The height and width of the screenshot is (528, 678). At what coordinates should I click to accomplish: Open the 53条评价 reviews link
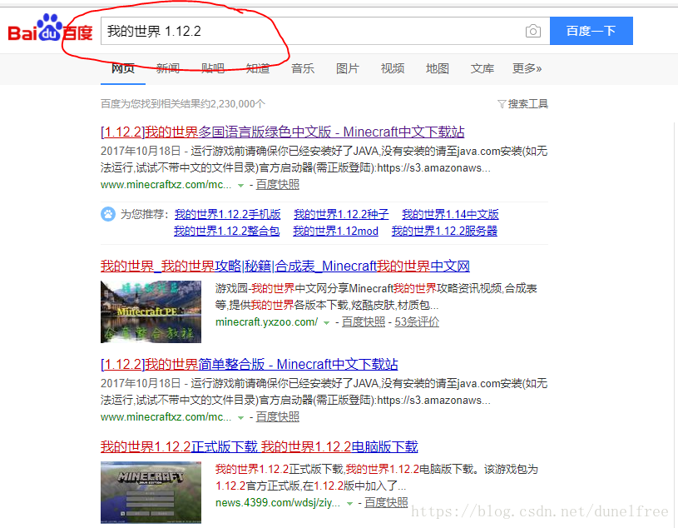[417, 322]
